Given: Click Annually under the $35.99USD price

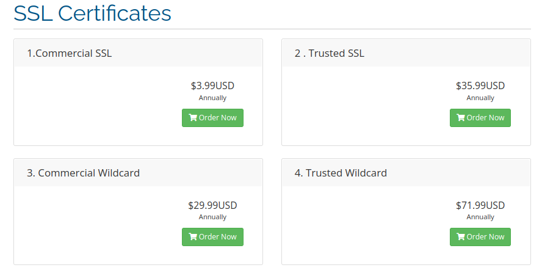Looking at the screenshot, I should point(480,98).
